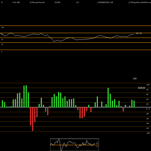Open the mini oscillator thumbnail chart

(75, 145)
